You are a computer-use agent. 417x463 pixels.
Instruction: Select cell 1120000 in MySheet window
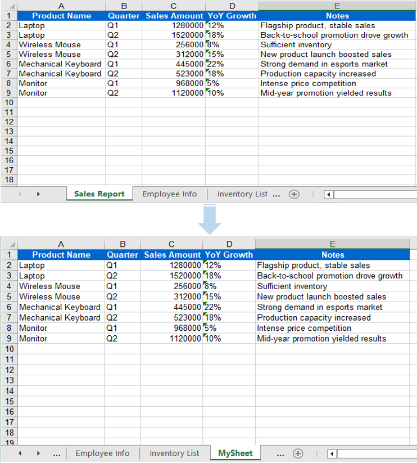point(171,339)
